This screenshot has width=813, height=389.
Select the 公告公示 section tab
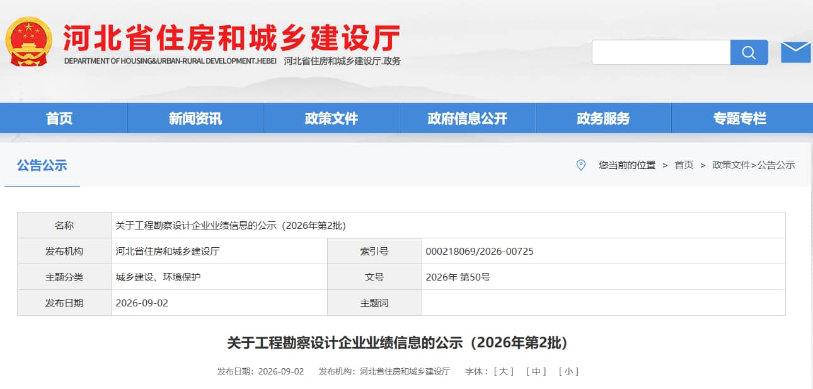pos(42,166)
